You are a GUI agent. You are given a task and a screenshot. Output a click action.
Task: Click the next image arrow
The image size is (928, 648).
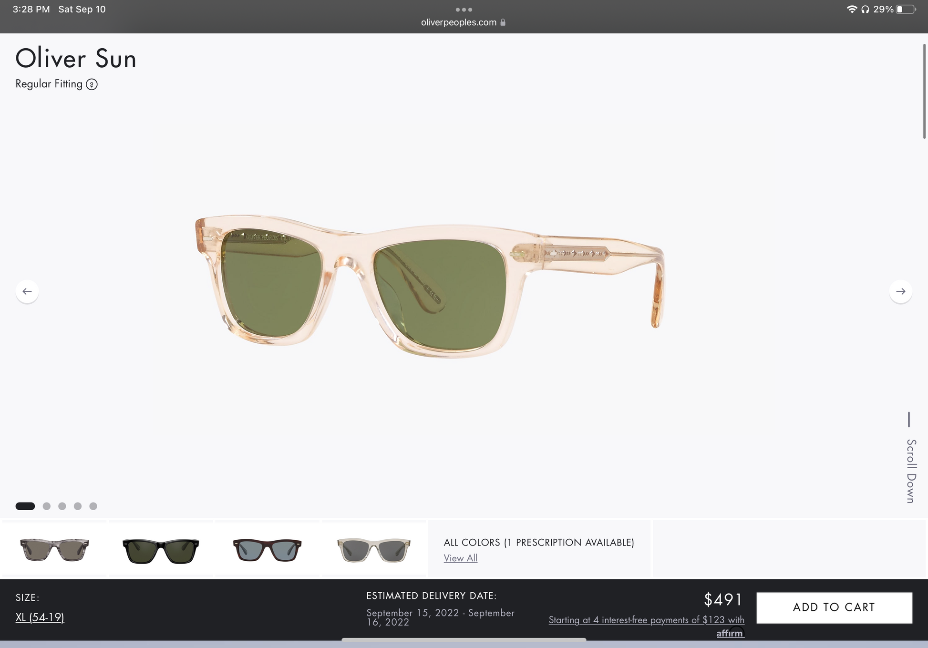pyautogui.click(x=900, y=291)
